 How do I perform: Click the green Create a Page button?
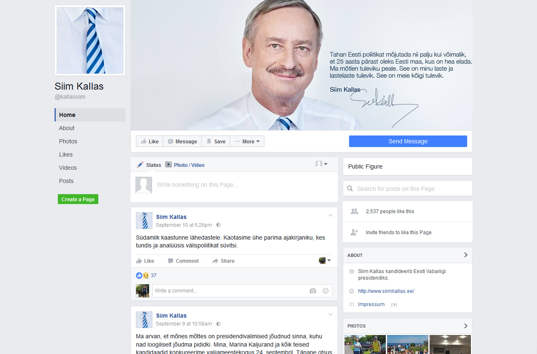tap(78, 199)
